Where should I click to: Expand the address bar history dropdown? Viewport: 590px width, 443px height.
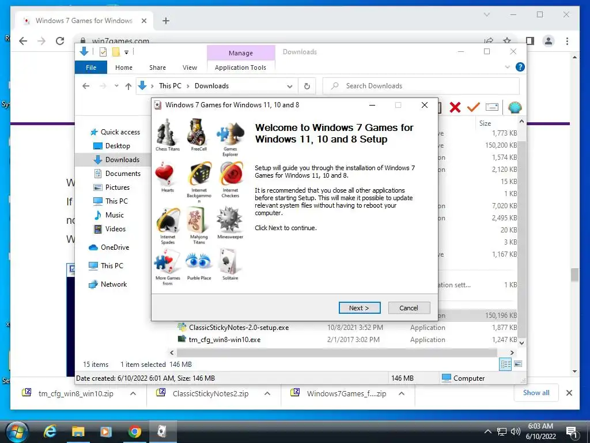[x=289, y=87]
